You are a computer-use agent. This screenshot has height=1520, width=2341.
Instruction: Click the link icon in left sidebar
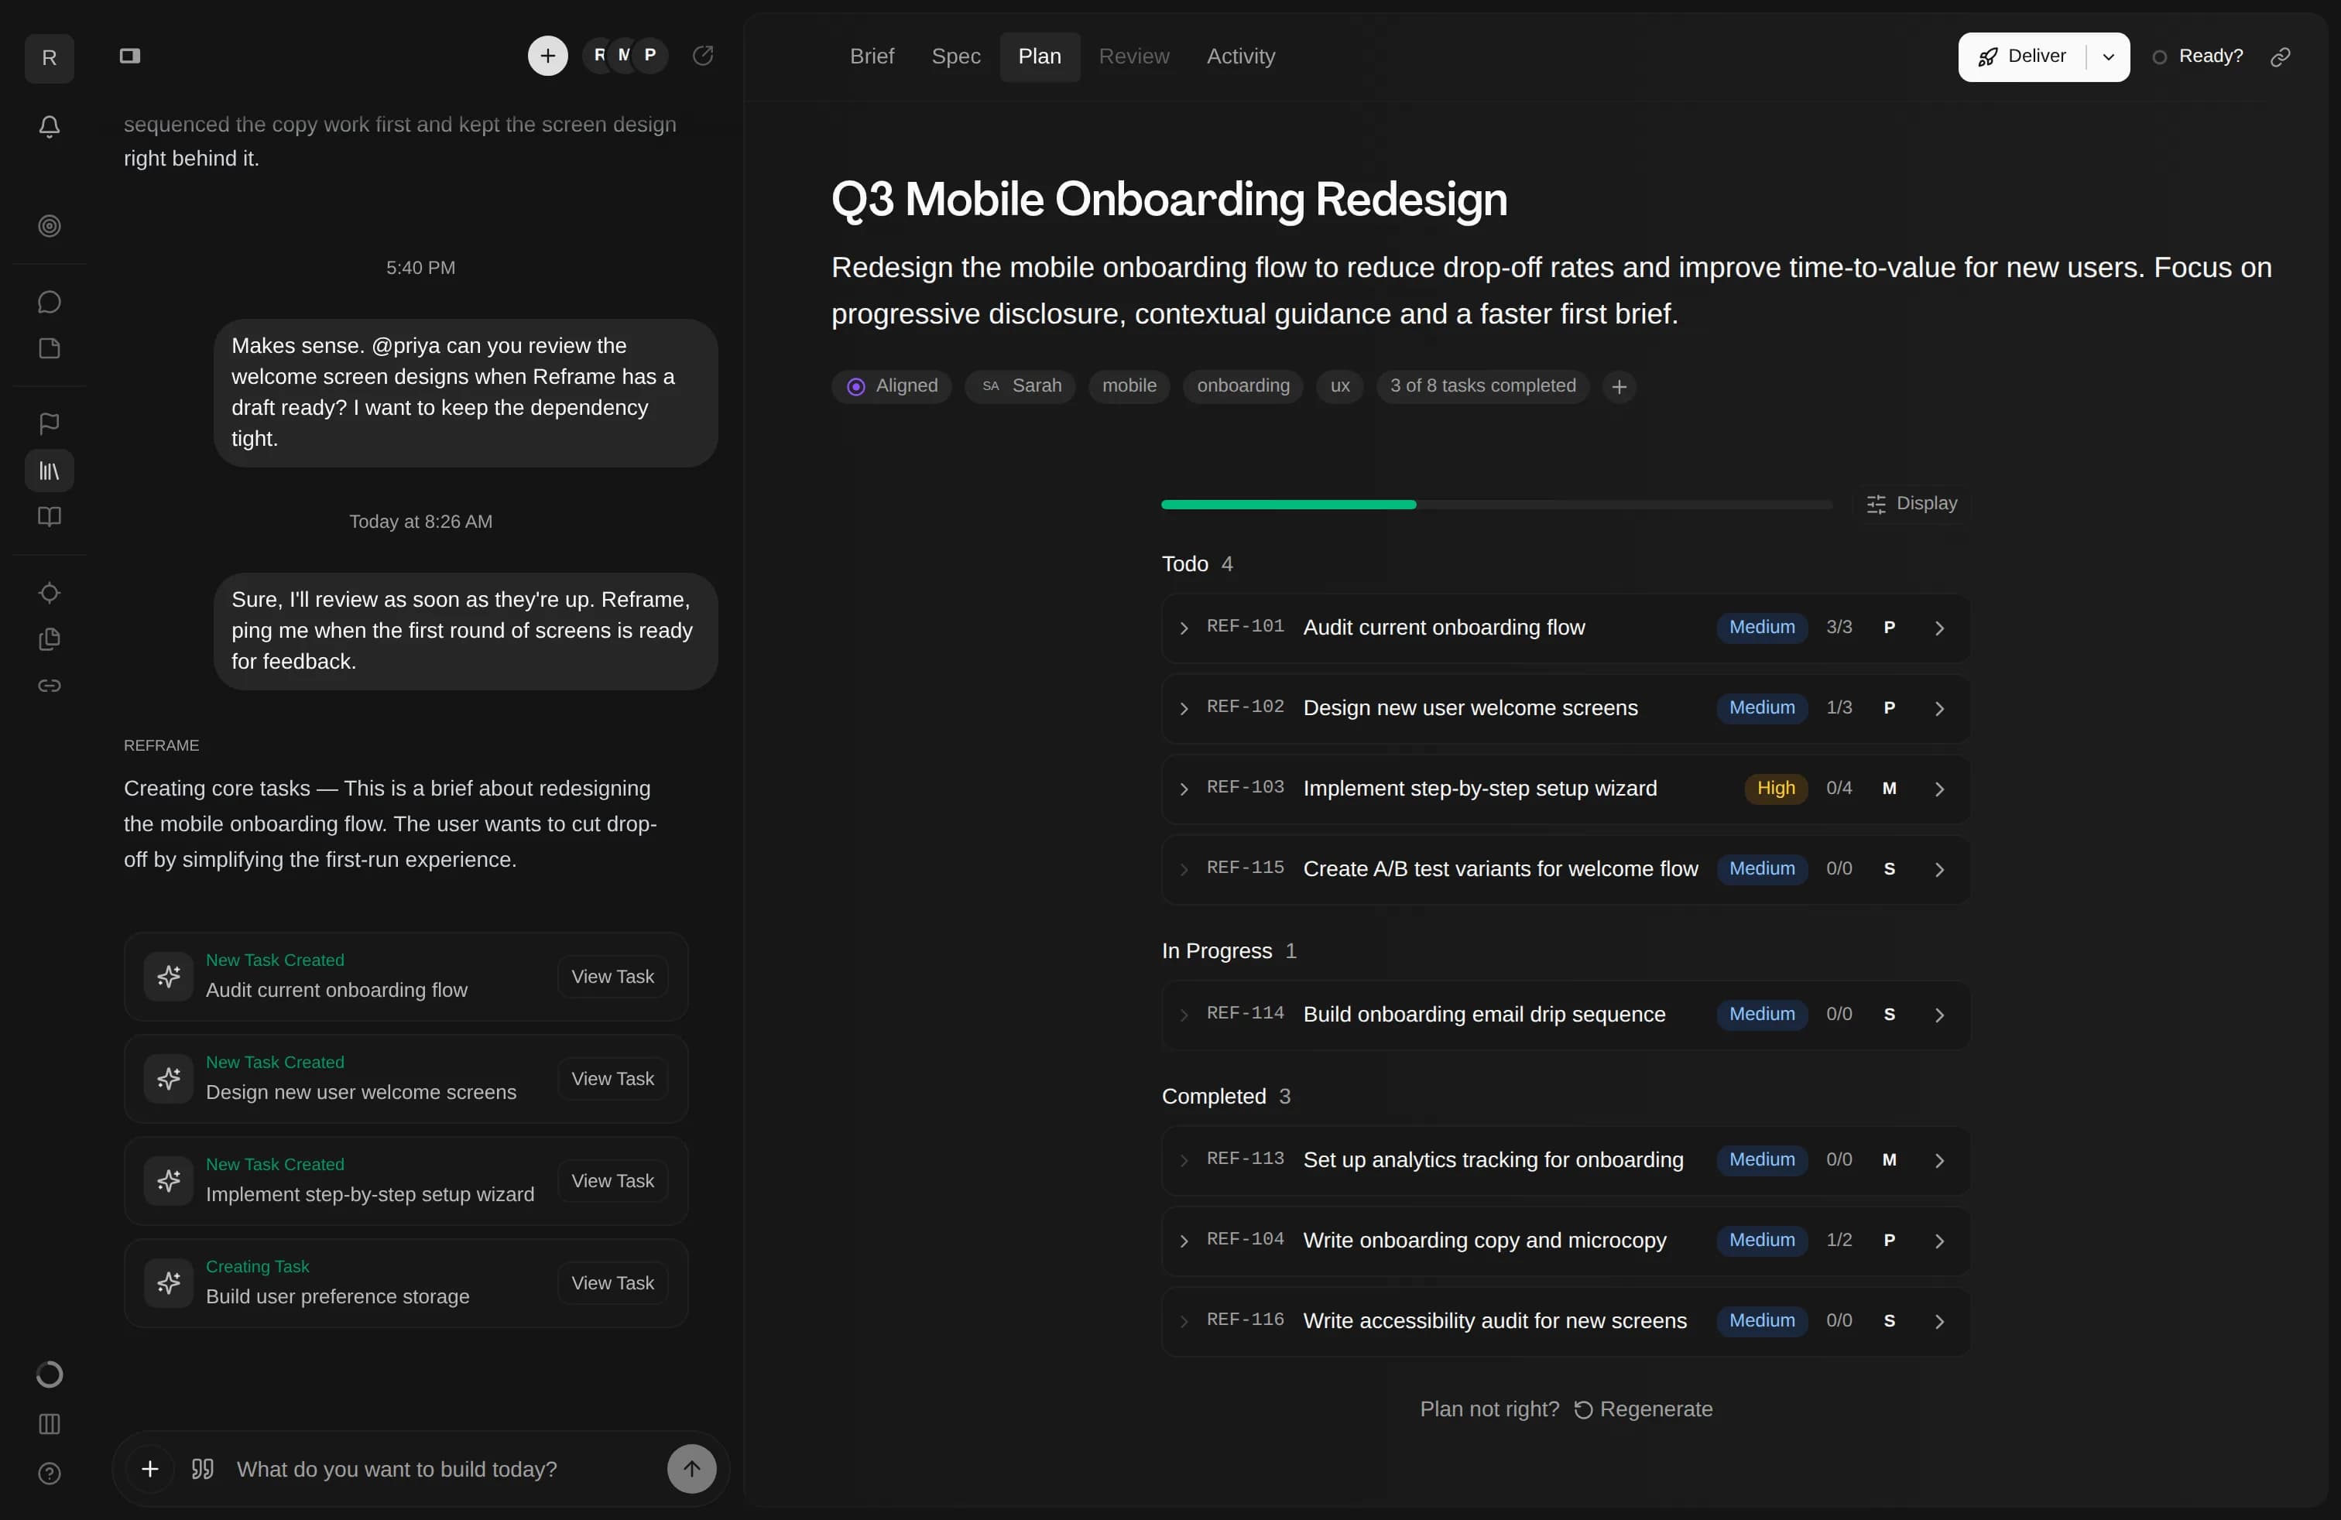50,685
